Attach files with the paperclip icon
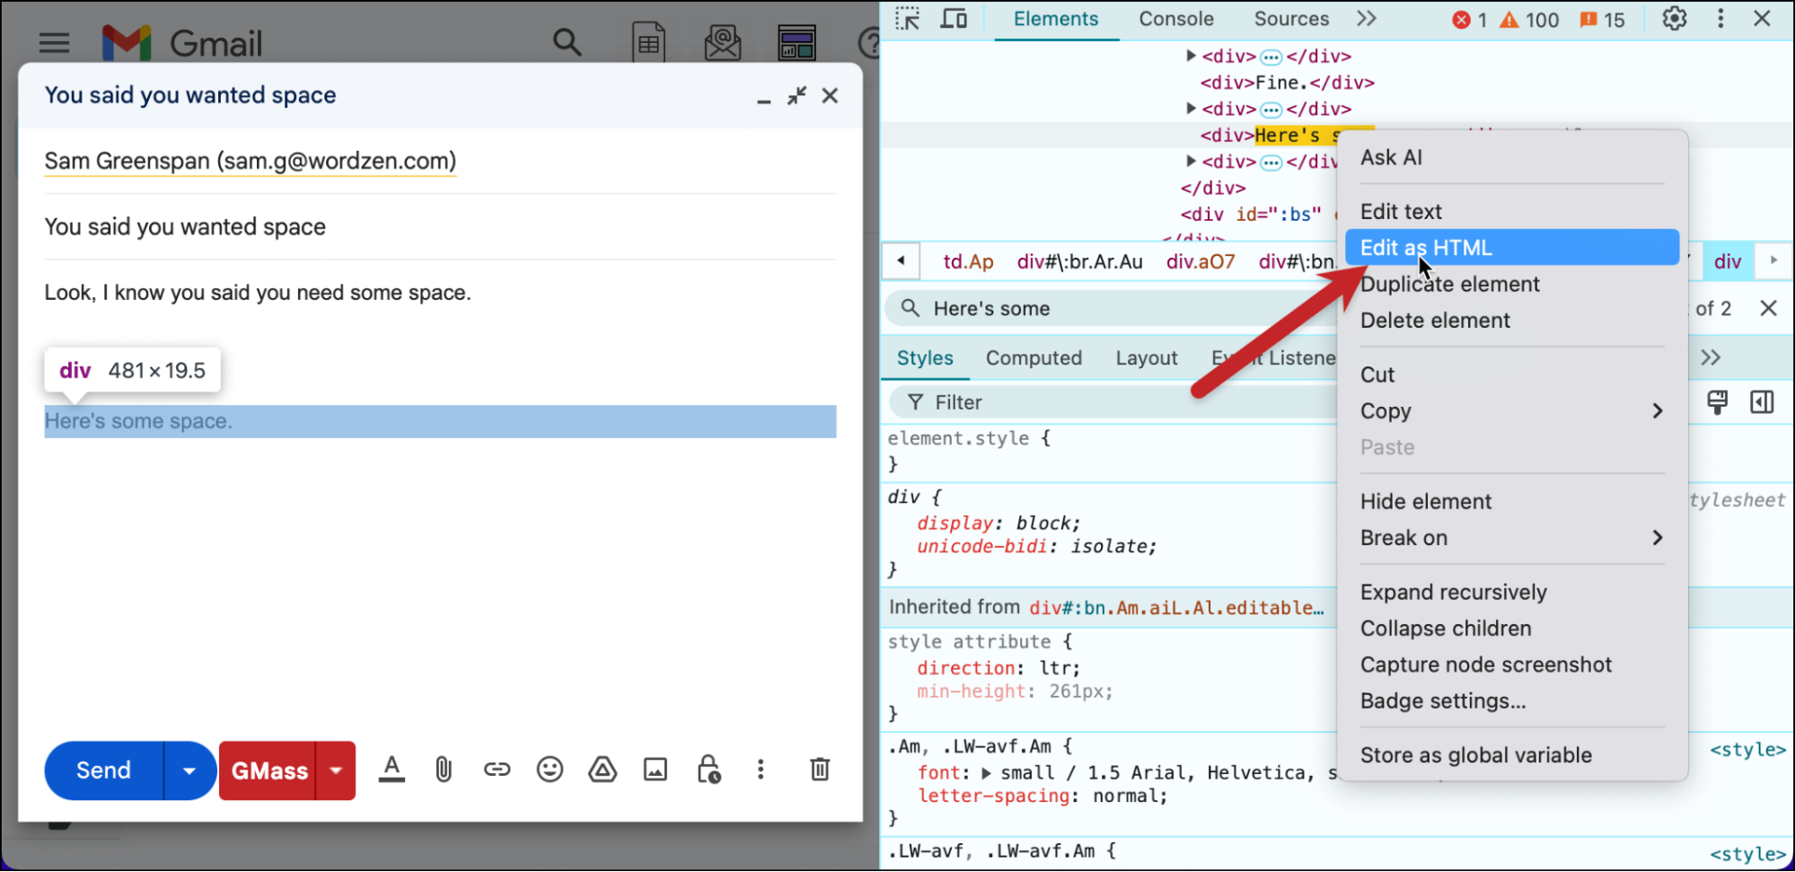1795x872 pixels. pos(444,770)
